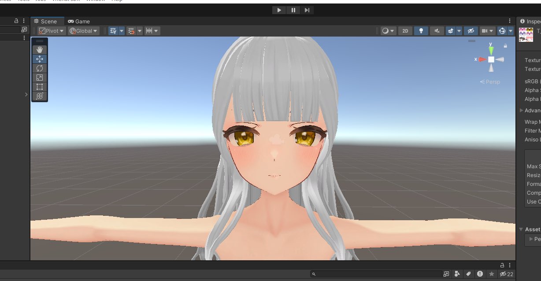
Task: Toggle Scene gizmos display
Action: 502,31
